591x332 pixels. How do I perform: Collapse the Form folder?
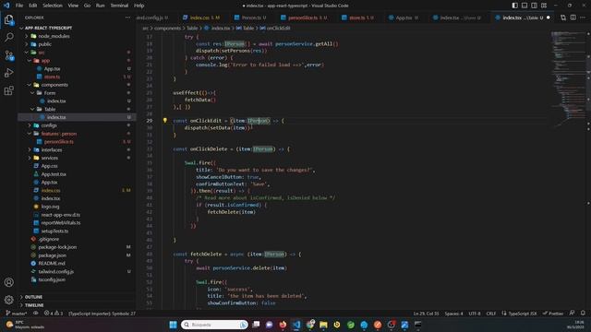point(49,93)
